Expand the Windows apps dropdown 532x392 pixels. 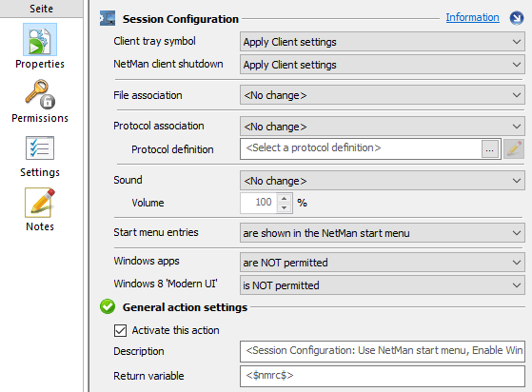pos(383,262)
